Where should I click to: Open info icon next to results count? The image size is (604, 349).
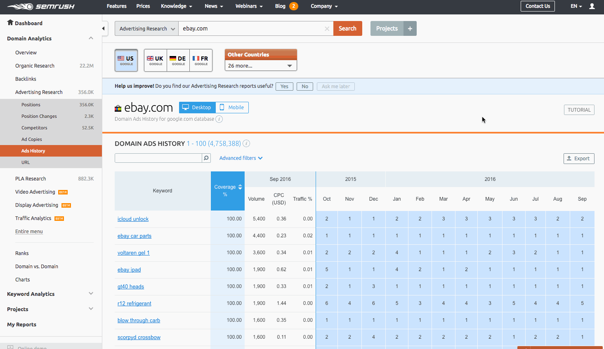click(246, 143)
